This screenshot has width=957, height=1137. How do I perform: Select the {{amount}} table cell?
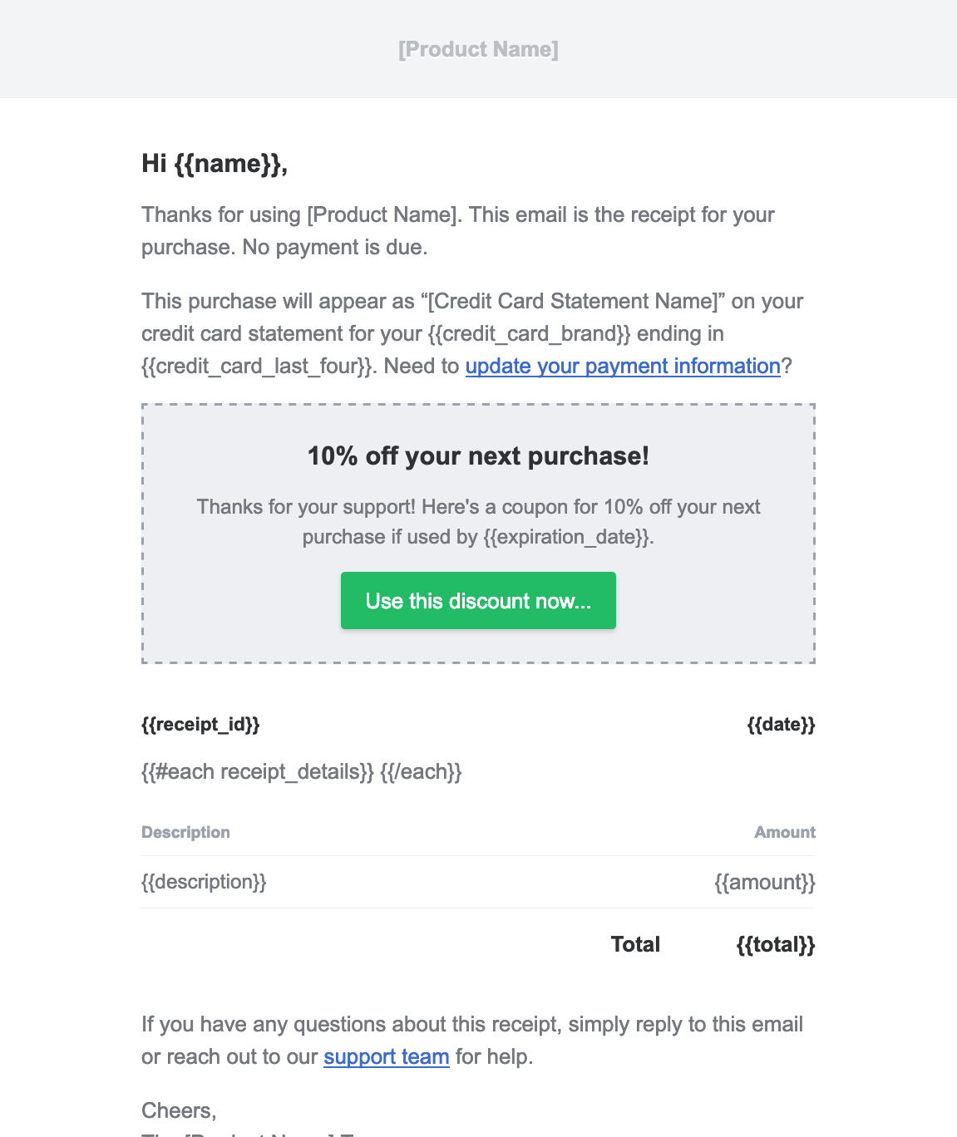(x=765, y=882)
